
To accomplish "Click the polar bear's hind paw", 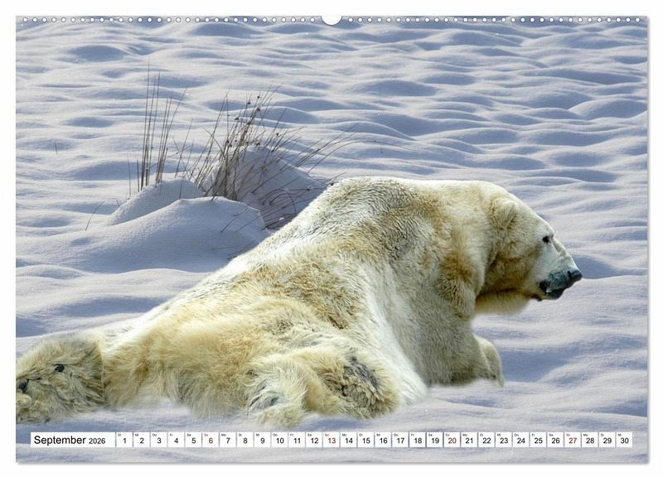I will pyautogui.click(x=54, y=377).
